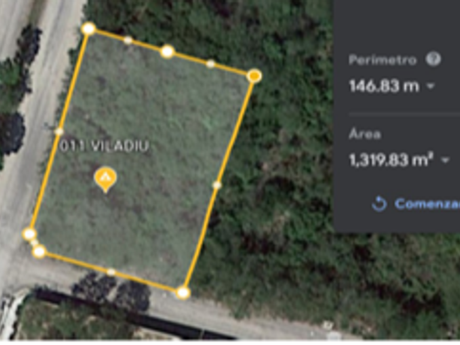
Task: Select the active orange-filled polygon vertex
Action: pos(255,76)
